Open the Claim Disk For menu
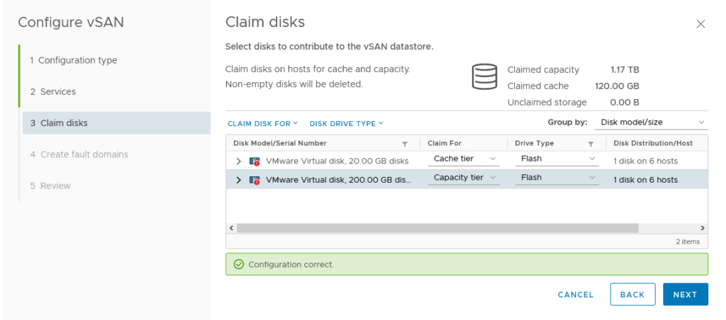The height and width of the screenshot is (320, 726). (262, 123)
